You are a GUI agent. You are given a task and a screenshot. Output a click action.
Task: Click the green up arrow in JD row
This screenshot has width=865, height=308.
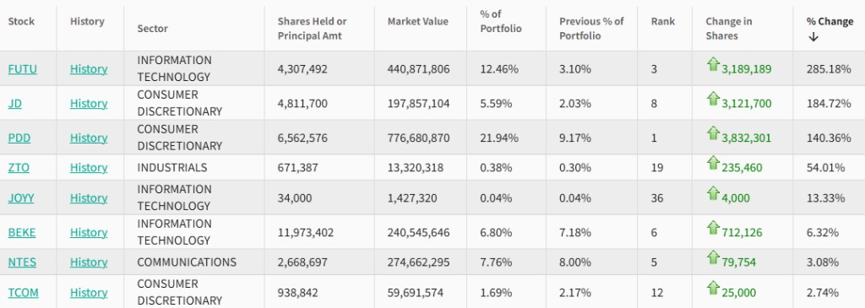pyautogui.click(x=713, y=99)
